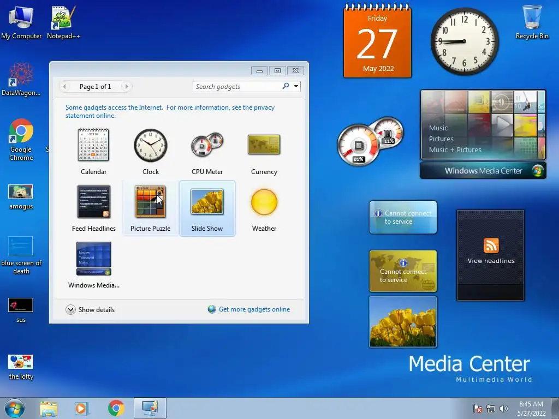Click the gadget gallery taskbar button
Screen dimensions: 559x419
(x=150, y=408)
